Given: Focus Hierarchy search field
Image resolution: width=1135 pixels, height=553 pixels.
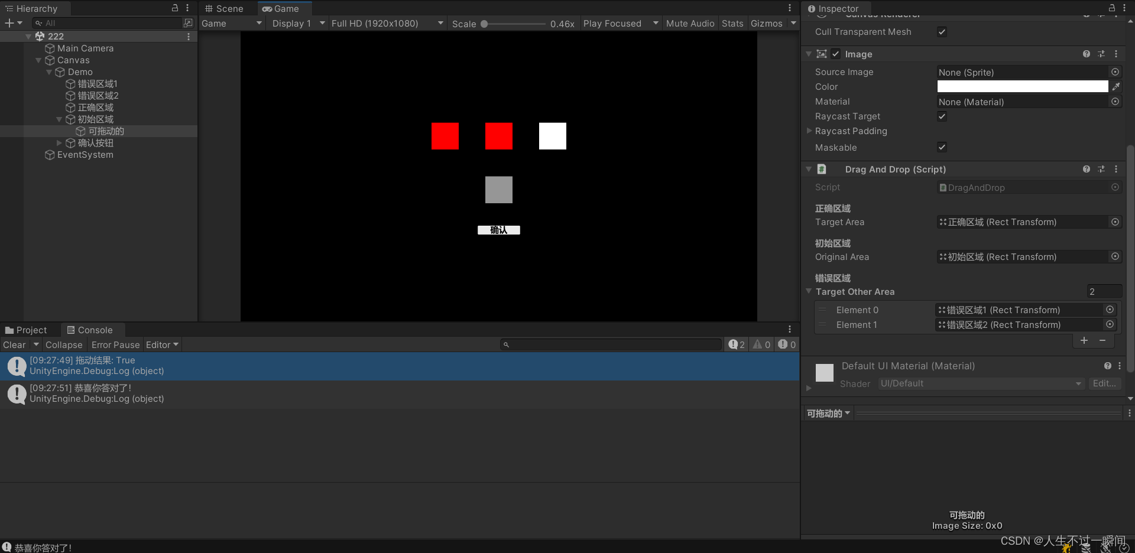Looking at the screenshot, I should (106, 23).
